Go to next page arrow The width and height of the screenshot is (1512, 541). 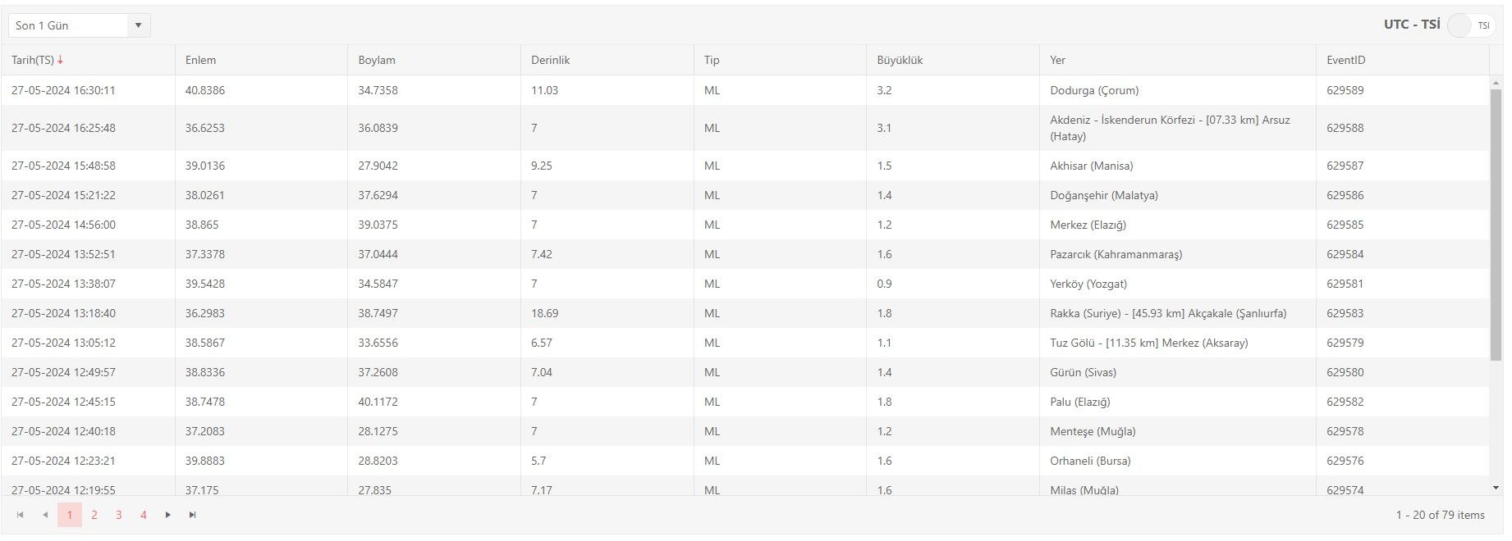coord(167,515)
